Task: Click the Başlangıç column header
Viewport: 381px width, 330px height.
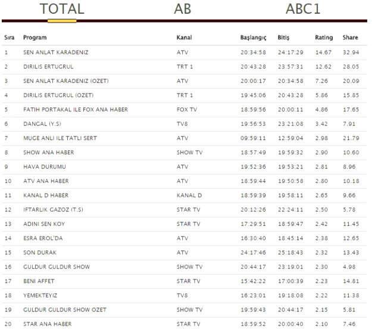Action: coord(253,38)
